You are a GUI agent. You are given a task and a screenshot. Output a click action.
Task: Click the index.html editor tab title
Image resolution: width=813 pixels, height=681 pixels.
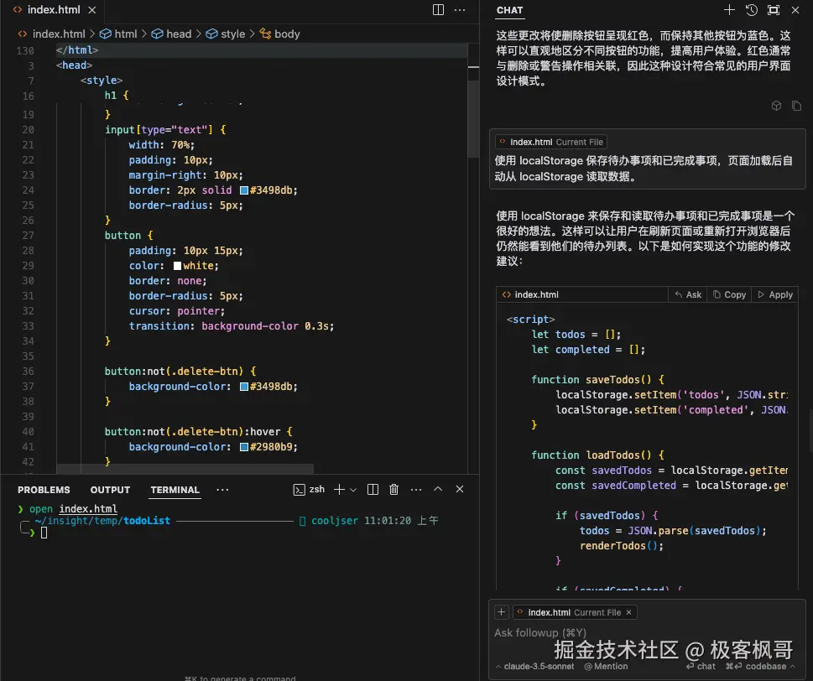tap(54, 10)
